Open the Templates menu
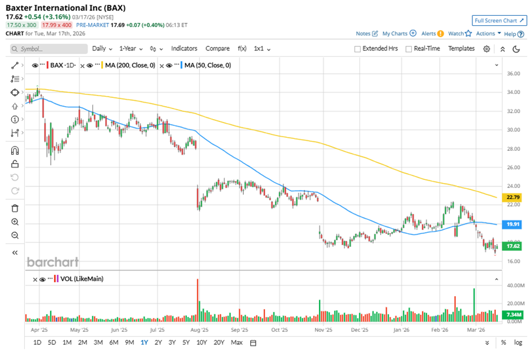Screen dimensions: 530x353 (461, 49)
